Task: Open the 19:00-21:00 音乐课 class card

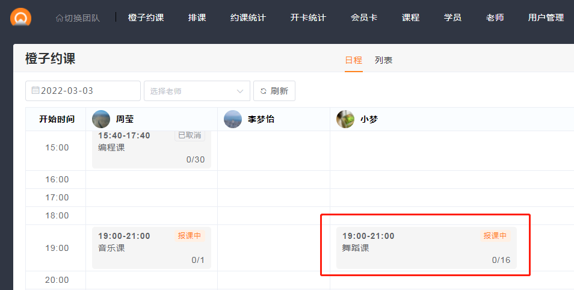Action: [x=151, y=248]
